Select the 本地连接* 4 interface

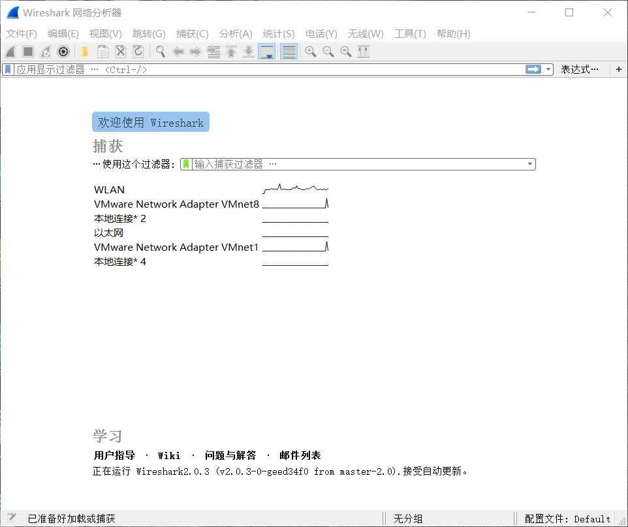point(119,262)
